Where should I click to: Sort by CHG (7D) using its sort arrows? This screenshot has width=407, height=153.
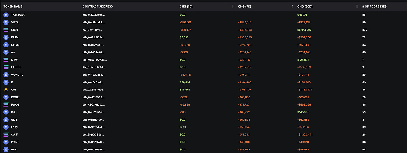pyautogui.click(x=292, y=6)
